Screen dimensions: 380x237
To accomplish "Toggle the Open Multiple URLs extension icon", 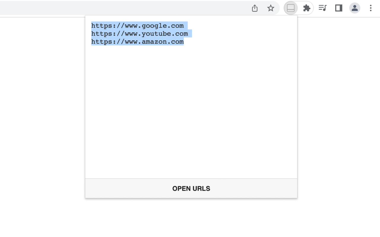I will pyautogui.click(x=291, y=8).
